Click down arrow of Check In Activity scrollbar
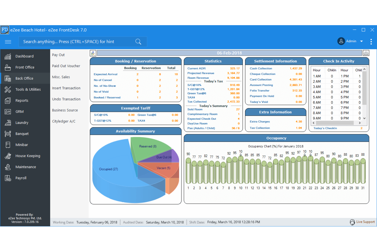 tap(365, 118)
